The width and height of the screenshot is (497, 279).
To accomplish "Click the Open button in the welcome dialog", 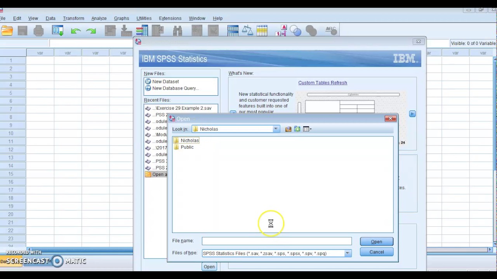I will click(x=209, y=267).
